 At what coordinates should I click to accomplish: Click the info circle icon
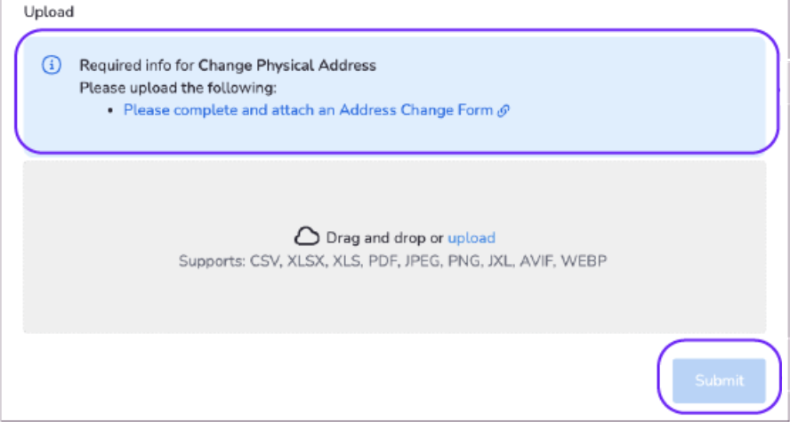click(x=52, y=65)
